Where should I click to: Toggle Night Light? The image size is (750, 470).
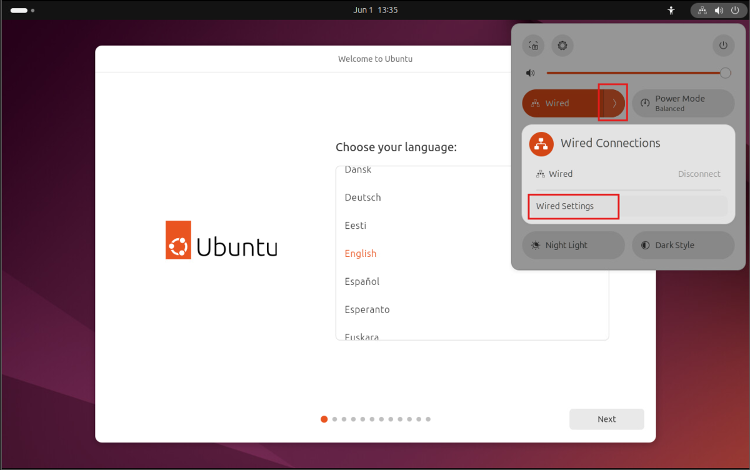(573, 245)
